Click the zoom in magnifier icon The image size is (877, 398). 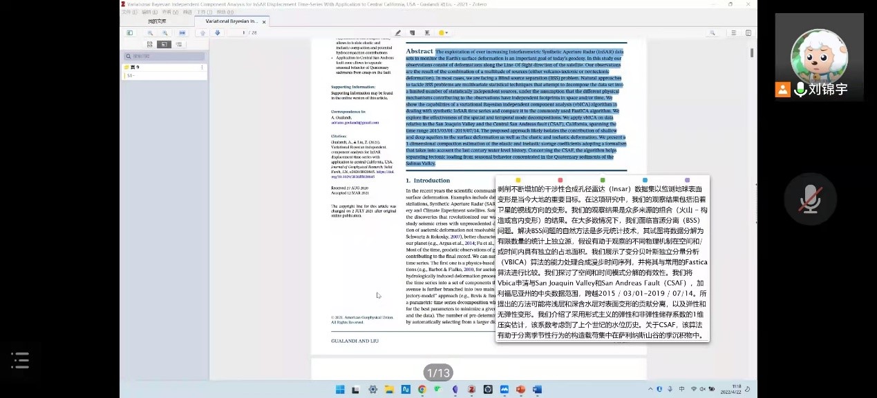click(x=164, y=32)
